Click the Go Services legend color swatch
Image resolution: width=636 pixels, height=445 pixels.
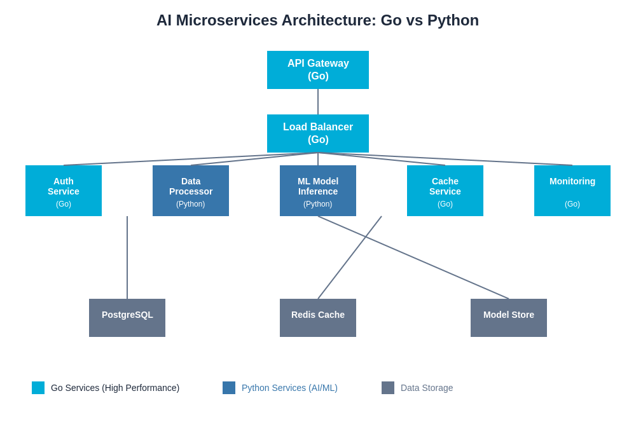coord(38,388)
